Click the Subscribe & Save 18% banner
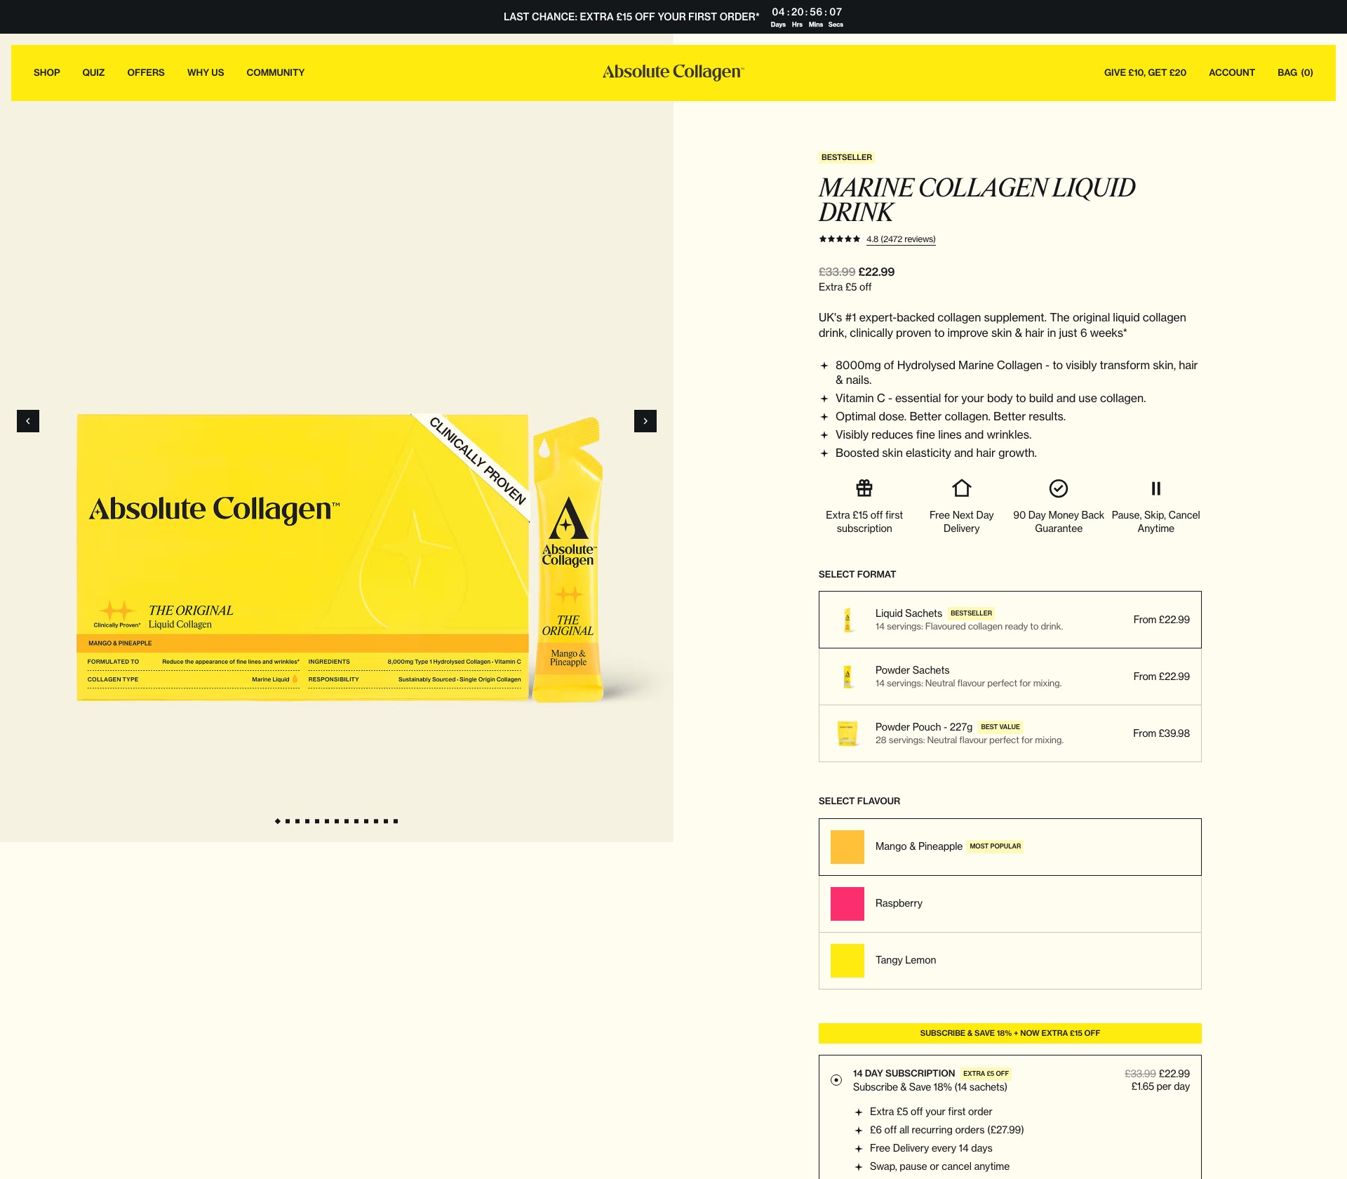Viewport: 1347px width, 1179px height. click(1010, 1033)
